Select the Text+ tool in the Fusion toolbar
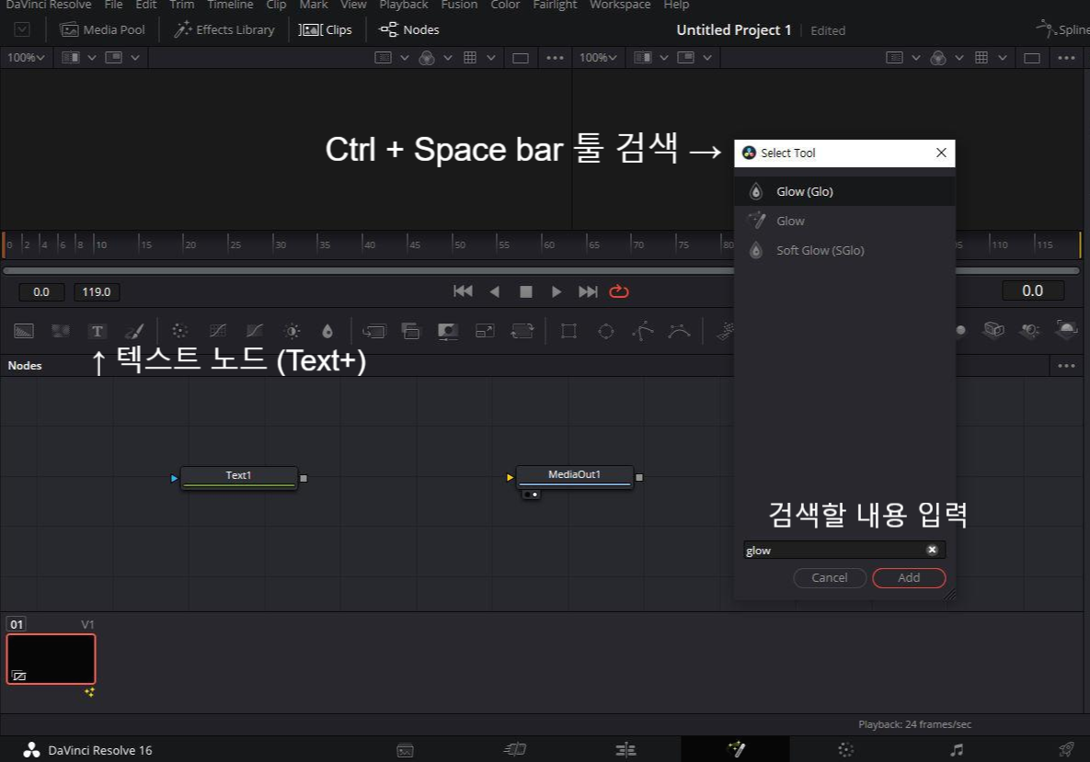 point(97,330)
